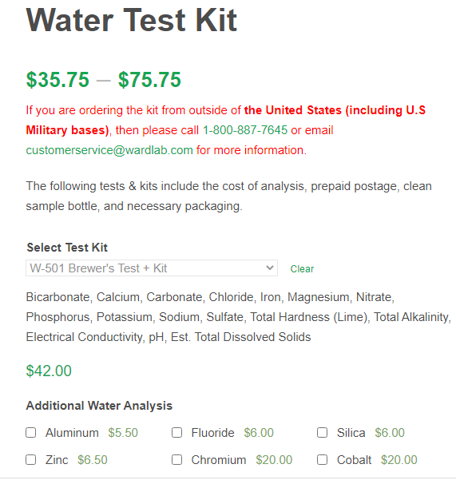
Task: Click the $42.00 kit price
Action: pos(49,371)
